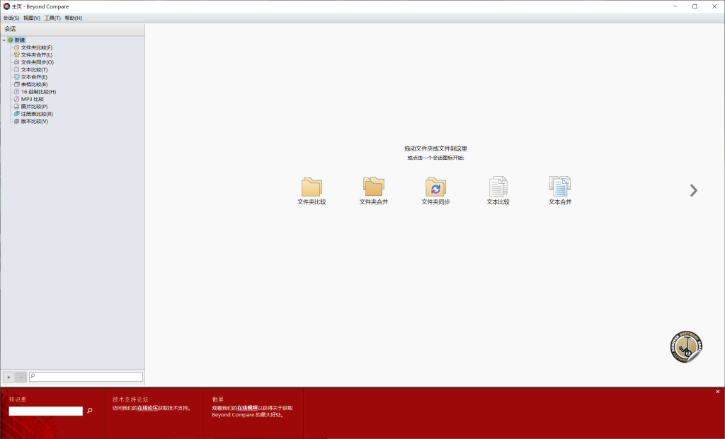
Task: Start a 文件夹同步 session from center icon
Action: 435,187
